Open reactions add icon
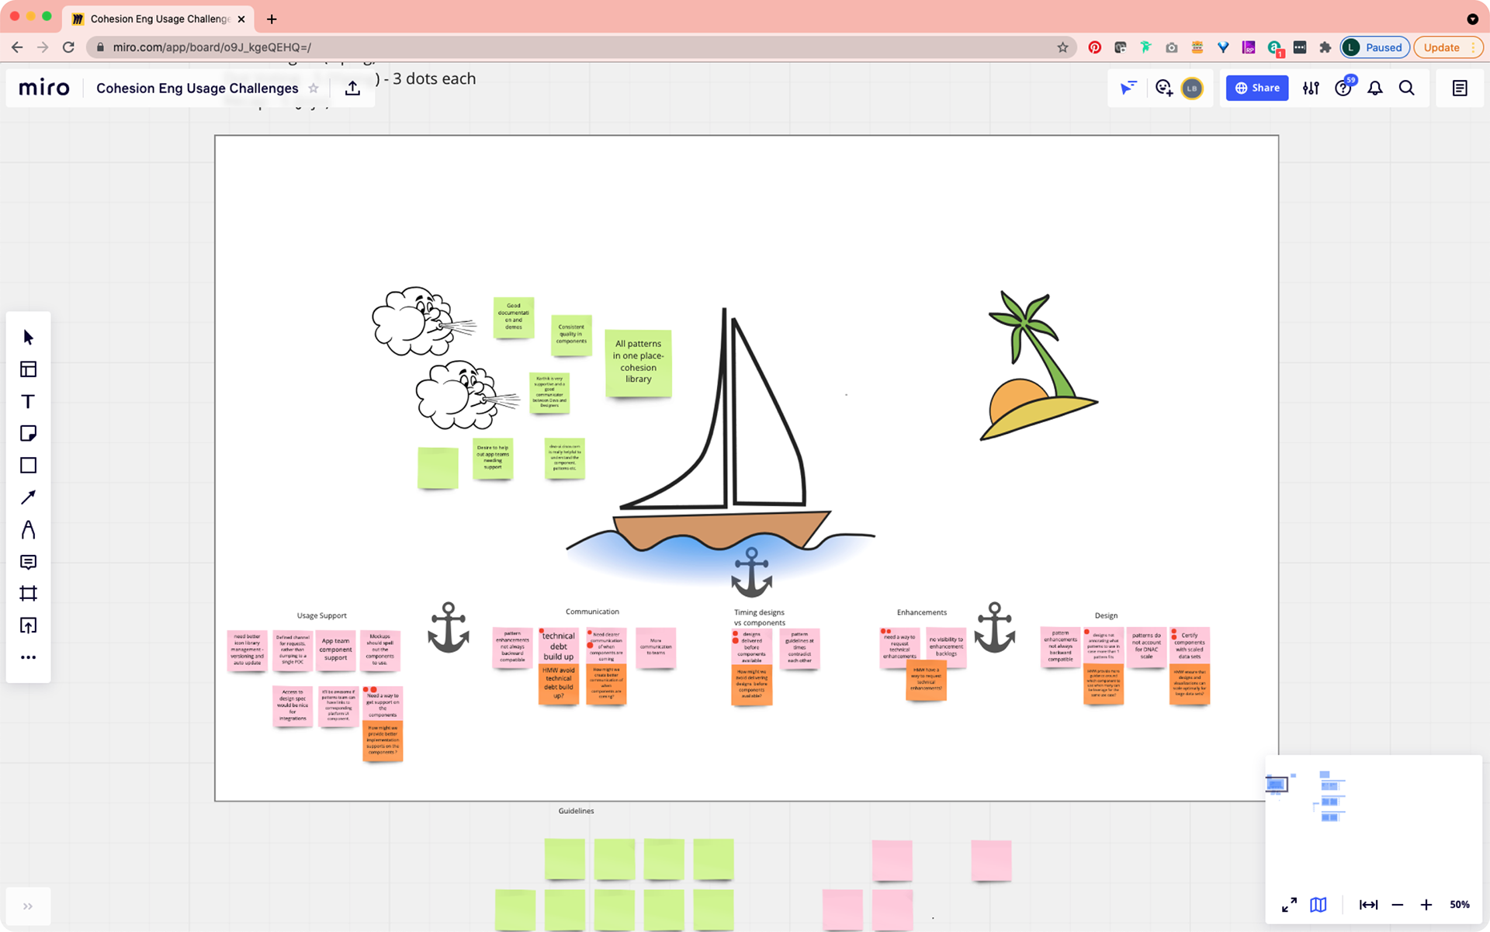The image size is (1490, 932). 1163,88
